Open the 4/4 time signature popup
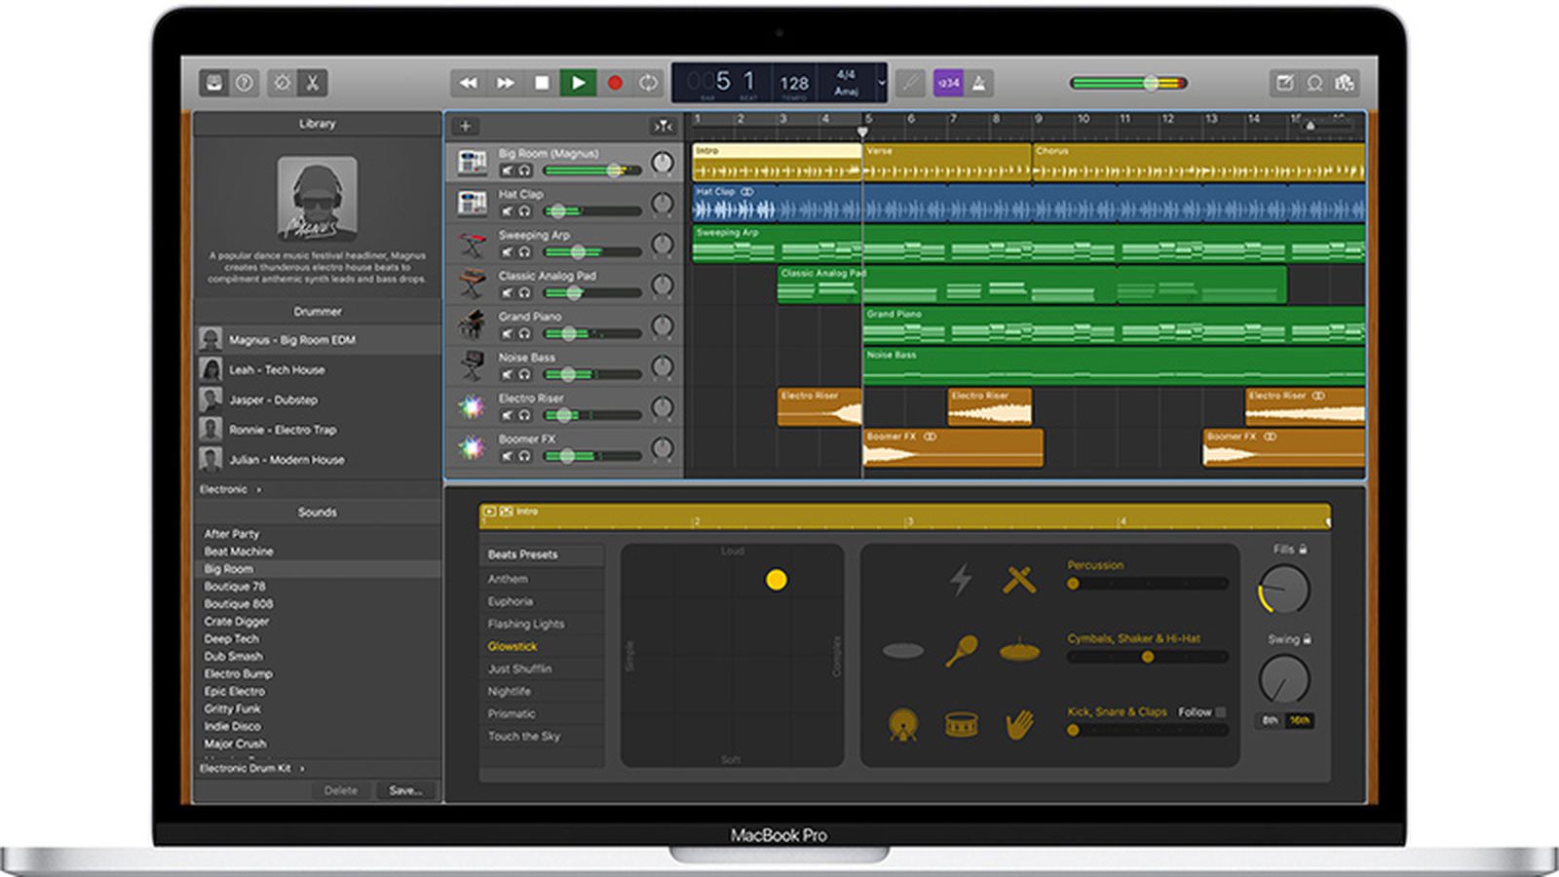This screenshot has height=877, width=1559. 846,74
